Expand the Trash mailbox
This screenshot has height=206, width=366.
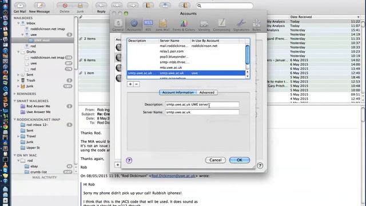pyautogui.click(x=18, y=80)
